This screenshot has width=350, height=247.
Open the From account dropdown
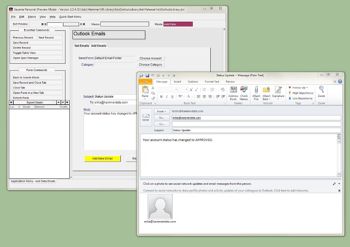pyautogui.click(x=162, y=111)
